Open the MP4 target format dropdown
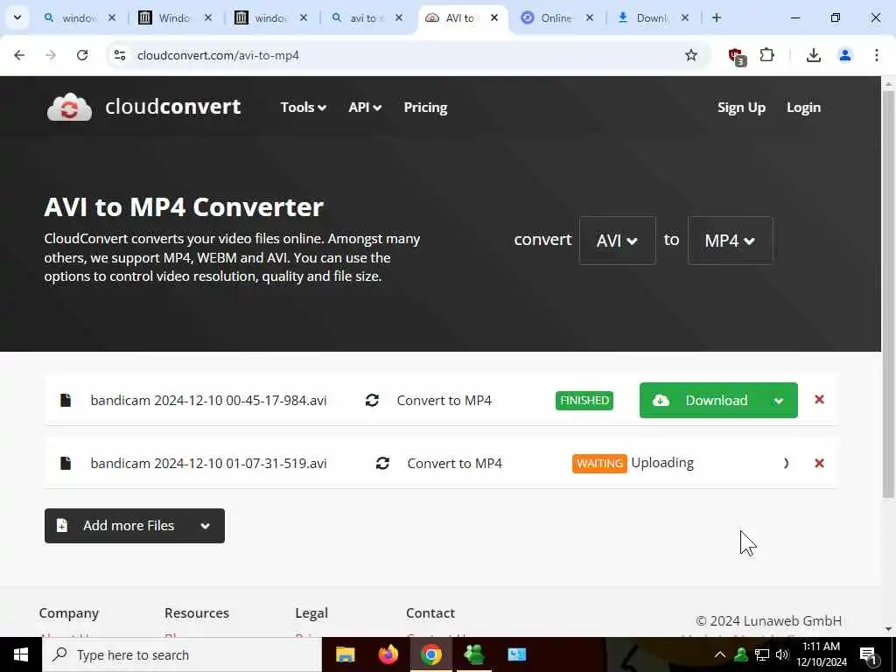The width and height of the screenshot is (896, 672). point(731,241)
